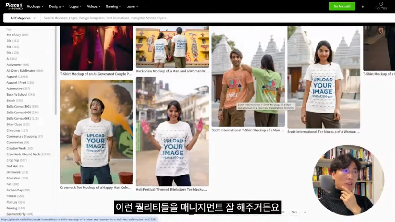Select the Fathers Day tag
This screenshot has height=222, width=395.
[19, 190]
